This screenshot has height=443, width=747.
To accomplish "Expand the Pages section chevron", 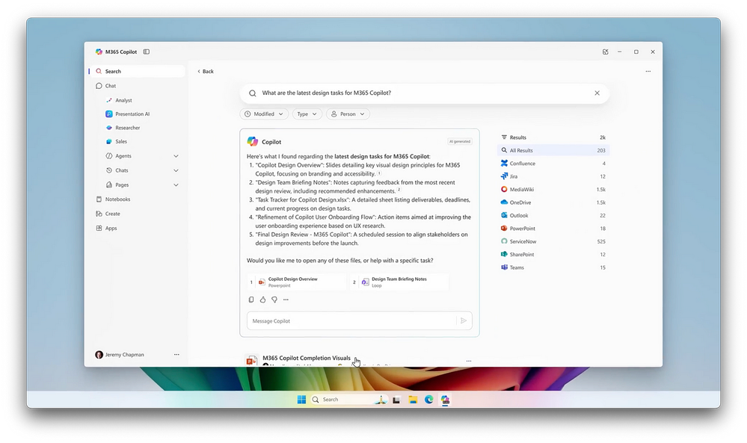I will [x=176, y=185].
